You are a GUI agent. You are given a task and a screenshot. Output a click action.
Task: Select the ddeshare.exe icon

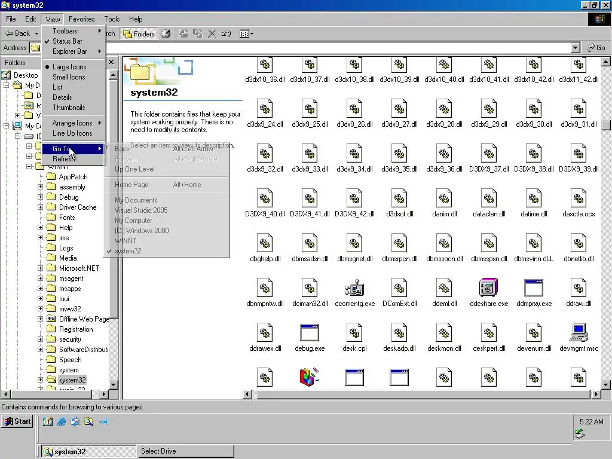point(489,288)
